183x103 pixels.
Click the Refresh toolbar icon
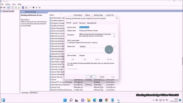click(16, 8)
